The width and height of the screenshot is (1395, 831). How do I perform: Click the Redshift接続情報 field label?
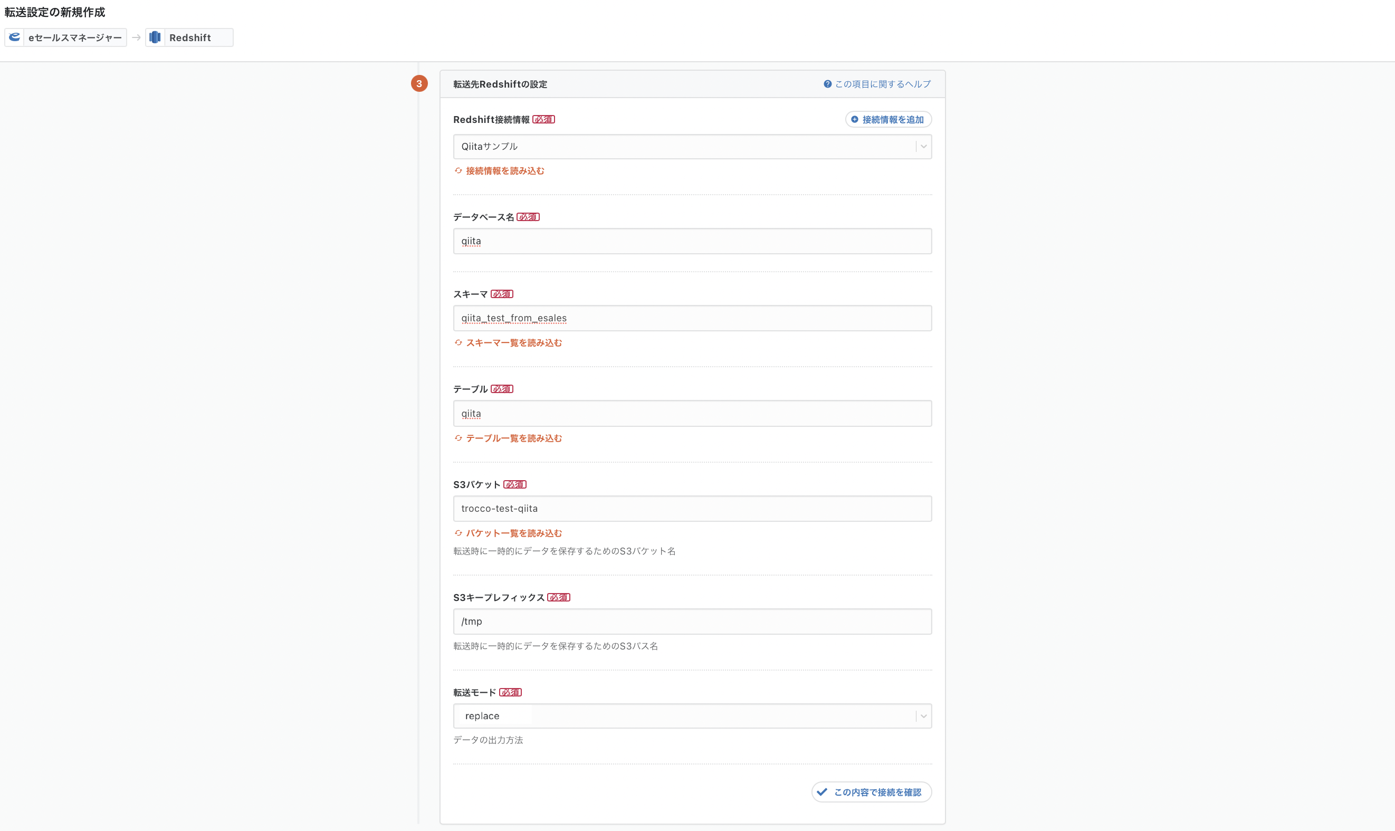coord(491,119)
